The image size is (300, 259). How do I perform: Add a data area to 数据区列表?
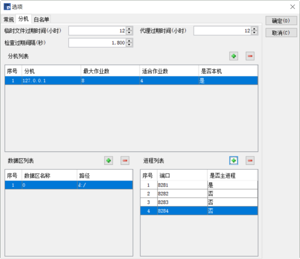108,161
